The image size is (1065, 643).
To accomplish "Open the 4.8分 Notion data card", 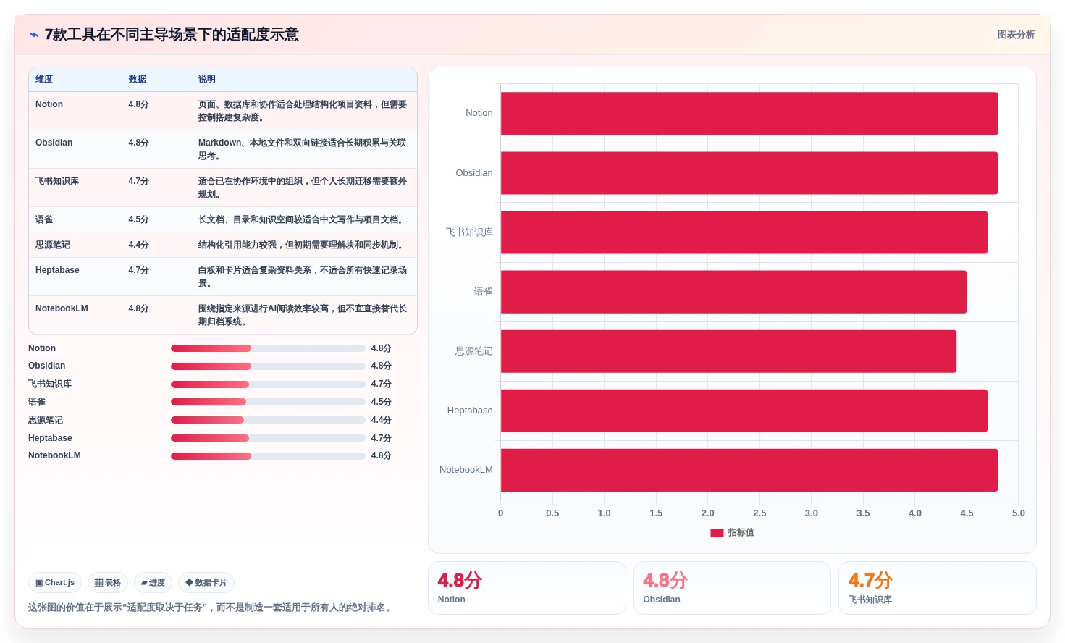I will (527, 588).
